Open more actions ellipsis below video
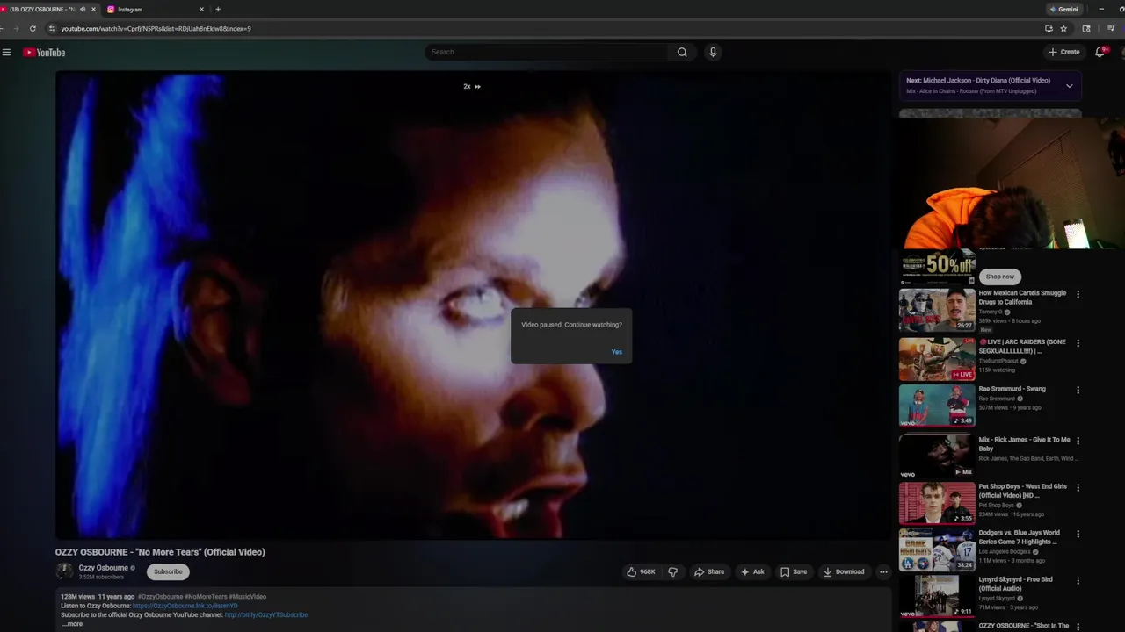Image resolution: width=1125 pixels, height=632 pixels. point(883,571)
